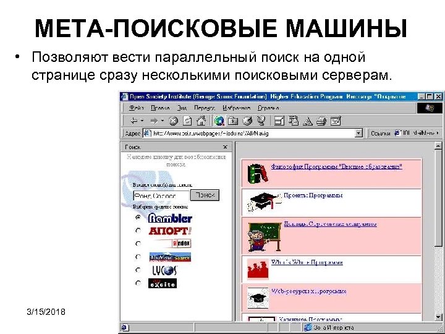
Task: Click the professor at blackboard picture
Action: coord(265,237)
